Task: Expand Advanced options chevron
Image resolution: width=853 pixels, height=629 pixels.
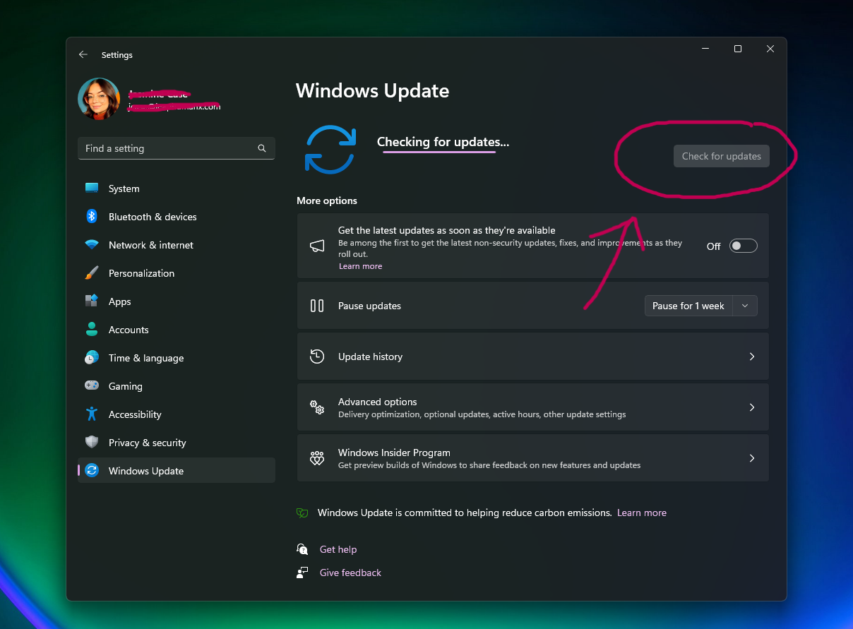Action: click(x=752, y=407)
